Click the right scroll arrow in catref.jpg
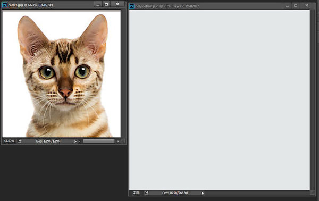Image resolution: width=319 pixels, height=201 pixels. click(118, 141)
